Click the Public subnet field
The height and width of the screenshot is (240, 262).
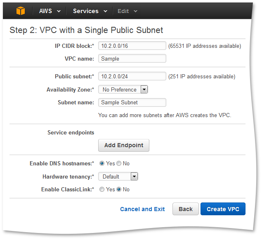coord(132,76)
